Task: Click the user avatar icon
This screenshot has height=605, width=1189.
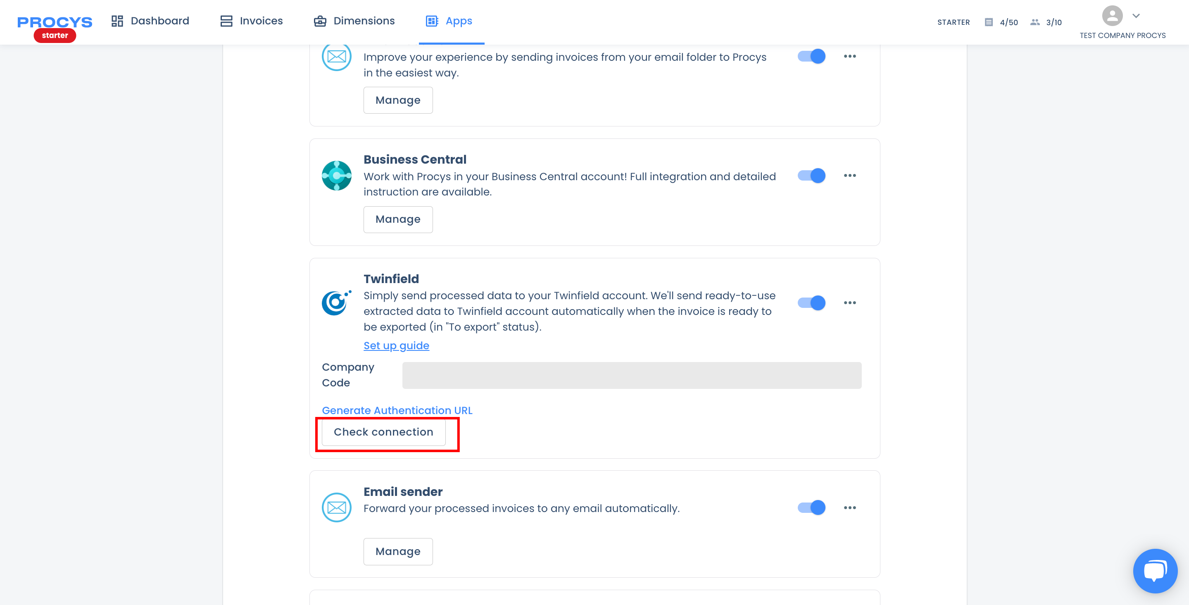Action: 1113,16
